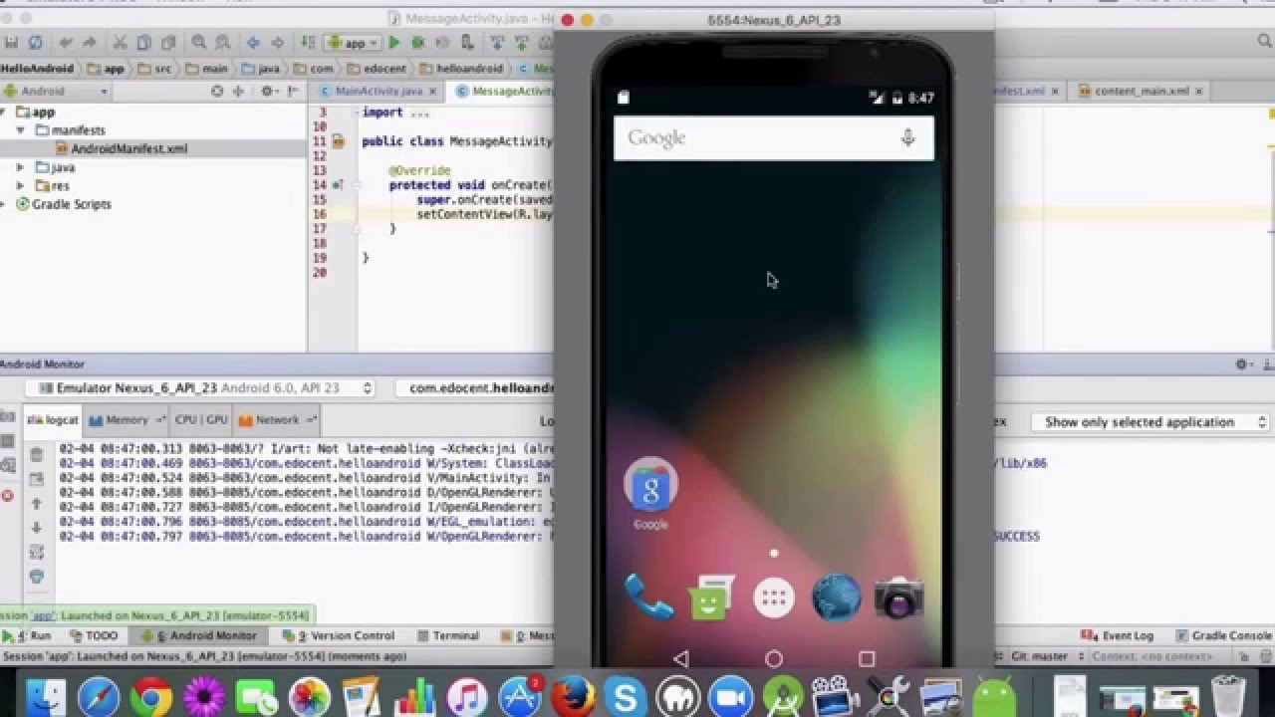Tap the microphone in Google search bar

(907, 138)
